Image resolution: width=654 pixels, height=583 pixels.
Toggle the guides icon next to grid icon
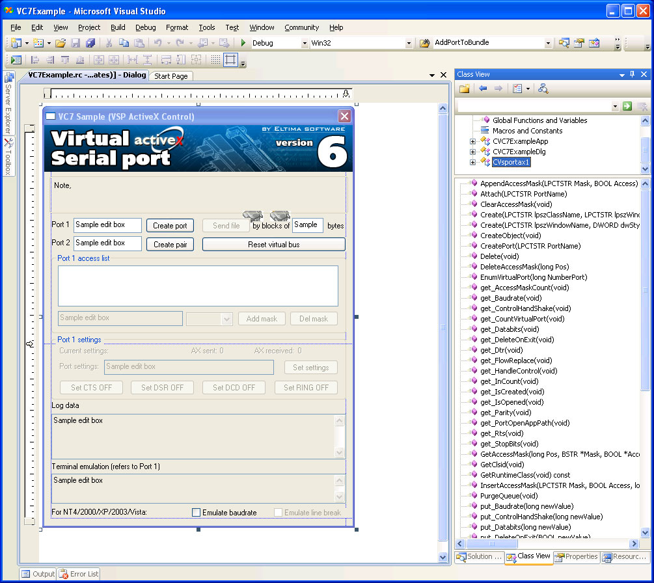point(230,60)
